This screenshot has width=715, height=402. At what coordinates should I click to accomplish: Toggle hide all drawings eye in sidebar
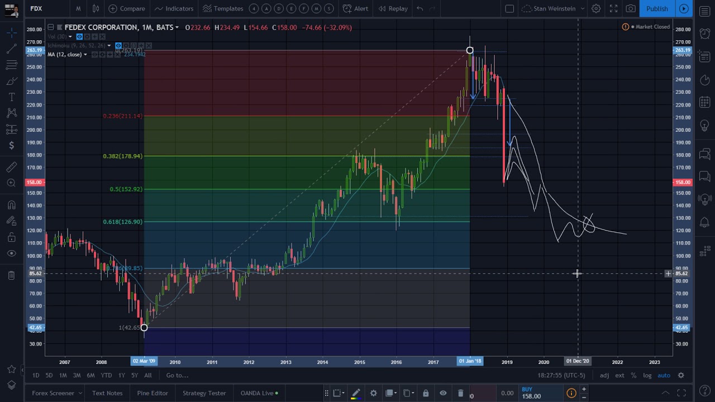(x=11, y=253)
